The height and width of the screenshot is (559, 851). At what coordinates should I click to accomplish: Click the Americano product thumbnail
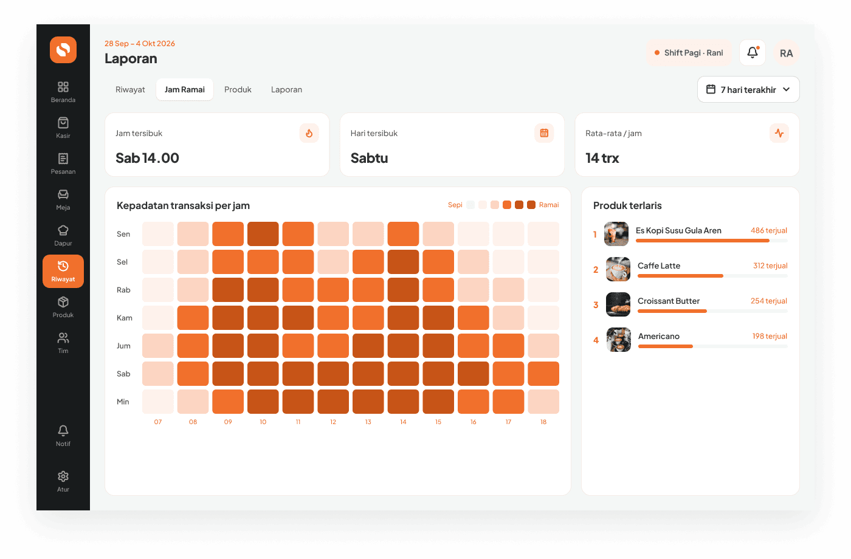tap(619, 340)
